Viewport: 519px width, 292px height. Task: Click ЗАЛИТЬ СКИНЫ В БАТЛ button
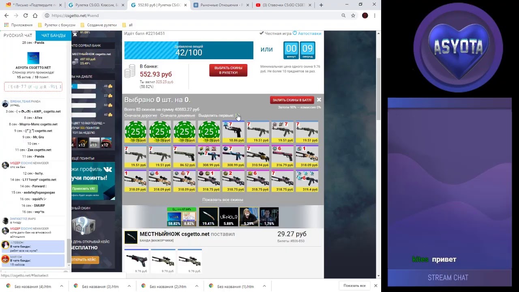pyautogui.click(x=292, y=100)
